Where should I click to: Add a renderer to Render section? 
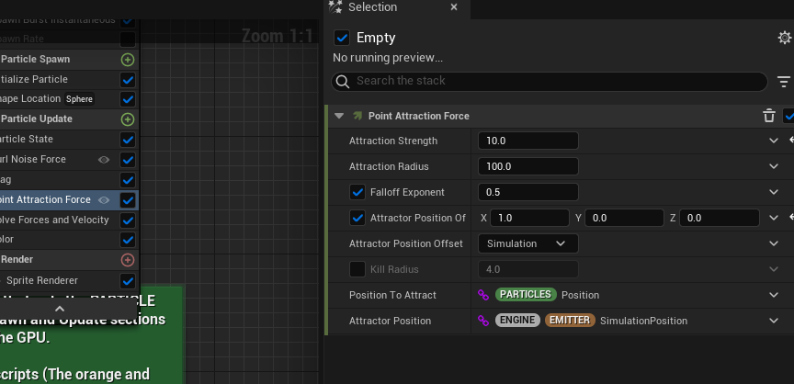(x=128, y=260)
